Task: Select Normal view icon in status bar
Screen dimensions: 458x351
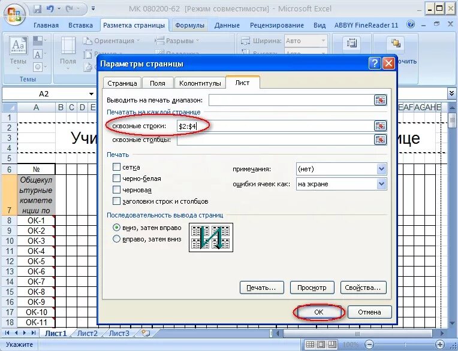Action: (x=311, y=344)
